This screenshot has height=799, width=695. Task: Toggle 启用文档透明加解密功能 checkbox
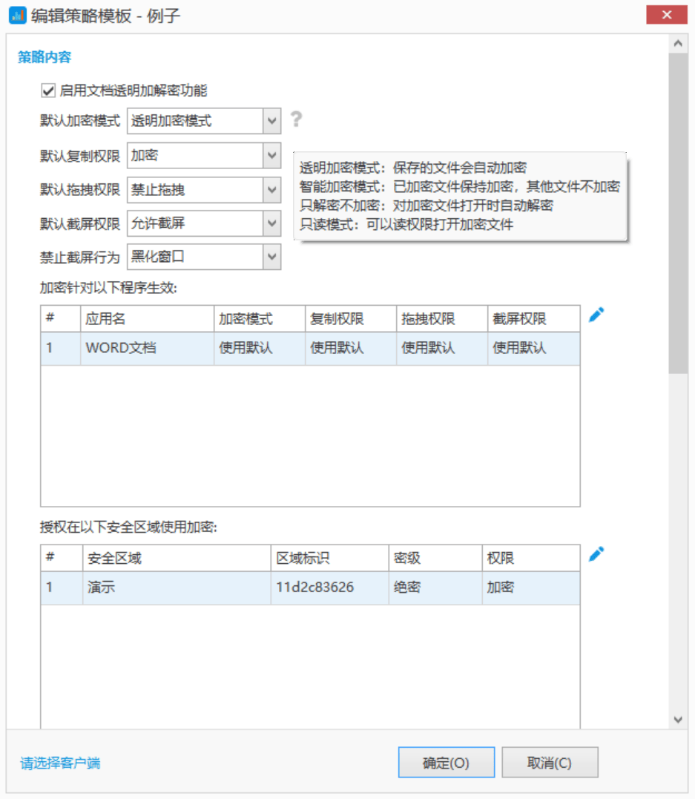49,91
